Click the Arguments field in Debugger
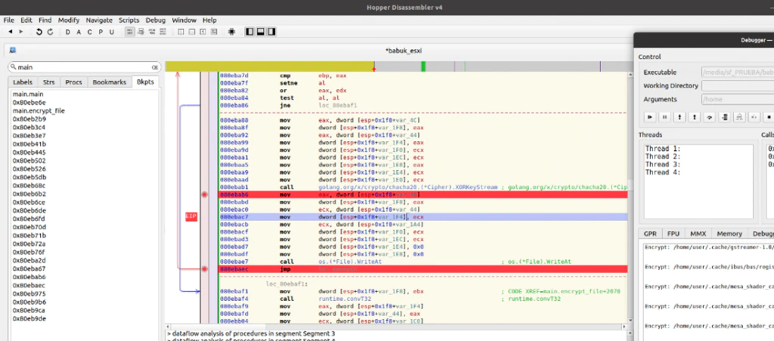774x341 pixels. tap(738, 99)
